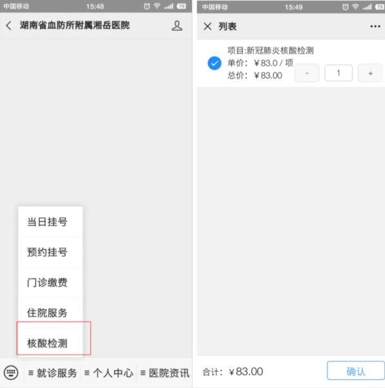Screen dimensions: 385x388
Task: Decrease quantity with the minus button
Action: [306, 73]
